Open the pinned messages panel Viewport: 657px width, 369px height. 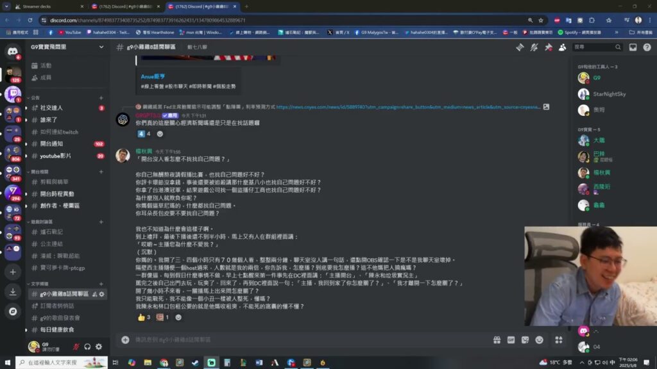(550, 47)
